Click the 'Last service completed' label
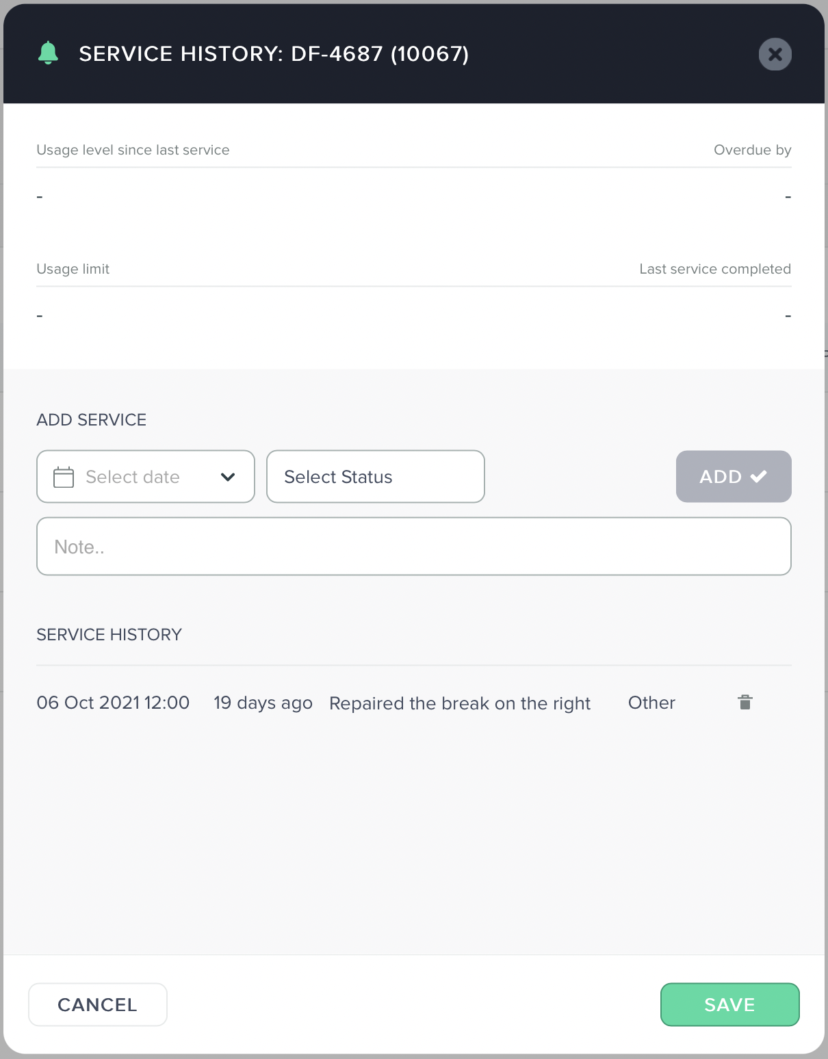 (x=715, y=269)
